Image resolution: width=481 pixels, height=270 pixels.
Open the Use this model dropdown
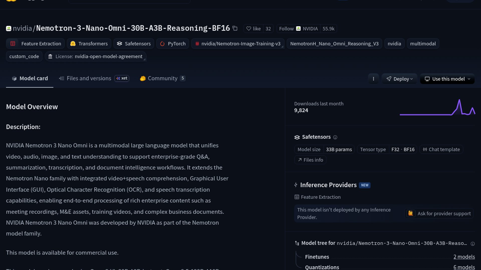(x=447, y=79)
